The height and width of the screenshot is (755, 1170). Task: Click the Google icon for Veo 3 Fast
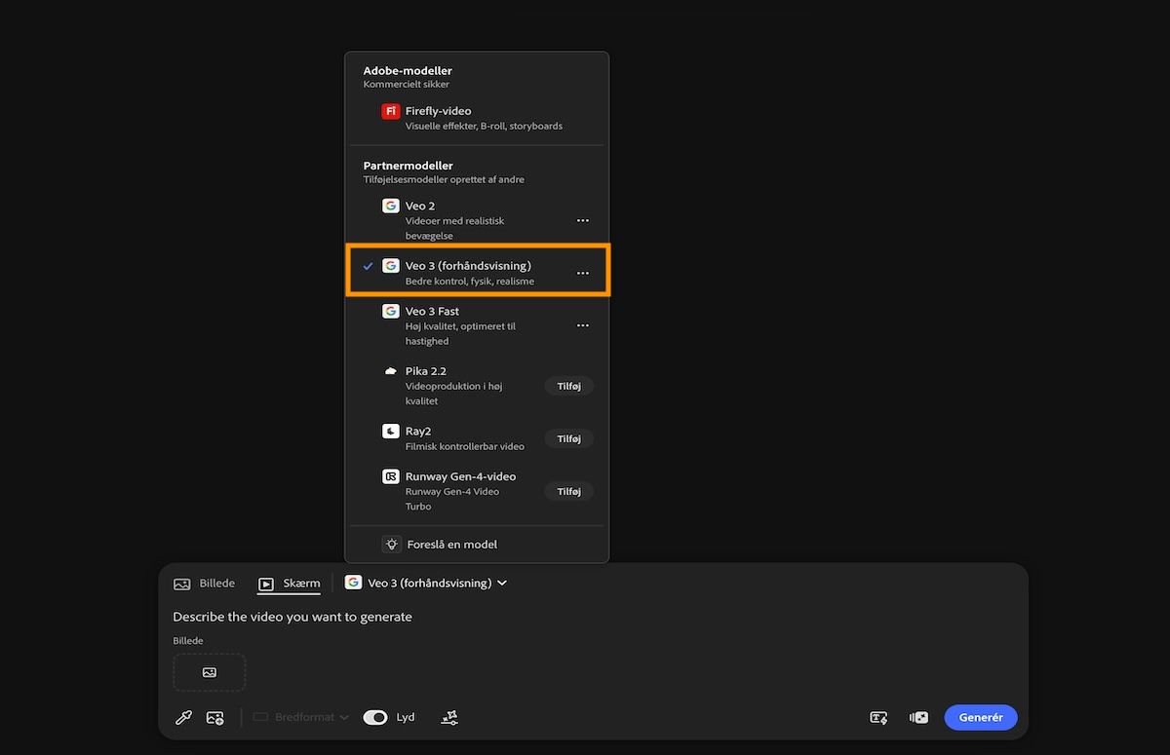(391, 311)
